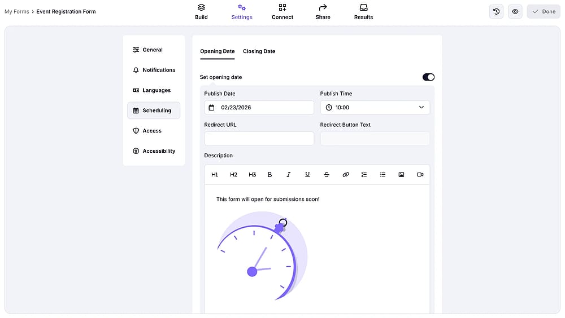Click the calendar icon in Publish Date
This screenshot has width=565, height=318.
click(x=211, y=108)
